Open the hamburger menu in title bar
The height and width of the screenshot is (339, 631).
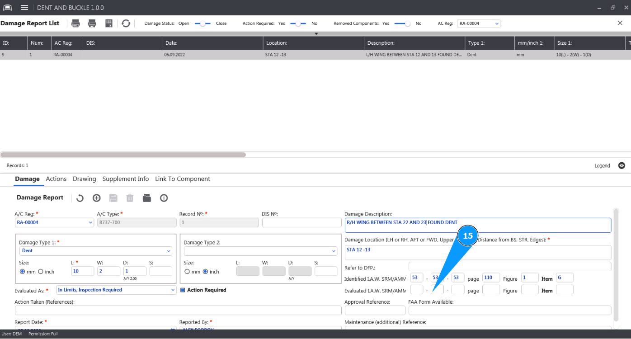pyautogui.click(x=24, y=8)
